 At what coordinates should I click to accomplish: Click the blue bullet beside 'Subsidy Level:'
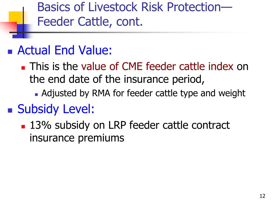pos(10,111)
